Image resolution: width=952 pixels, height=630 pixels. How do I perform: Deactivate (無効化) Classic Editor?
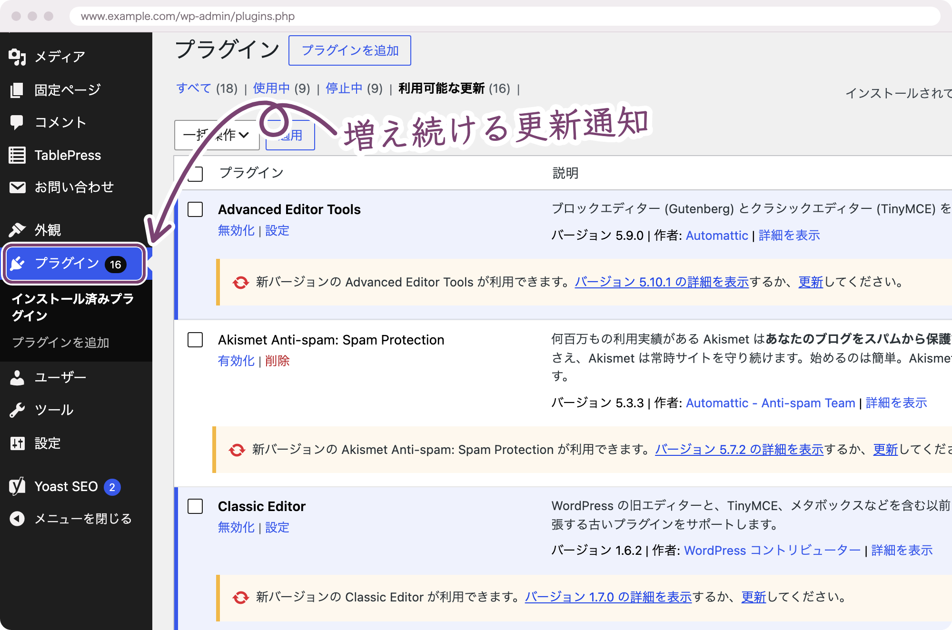click(x=236, y=528)
